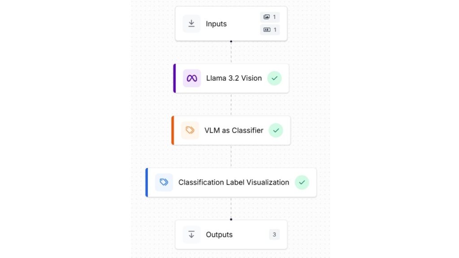The width and height of the screenshot is (459, 258).
Task: Click the blue Classification Label tag icon
Action: [x=164, y=182]
